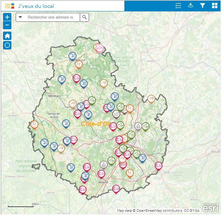The width and height of the screenshot is (222, 216).
Task: Expand the search source dropdown arrow
Action: click(20, 17)
